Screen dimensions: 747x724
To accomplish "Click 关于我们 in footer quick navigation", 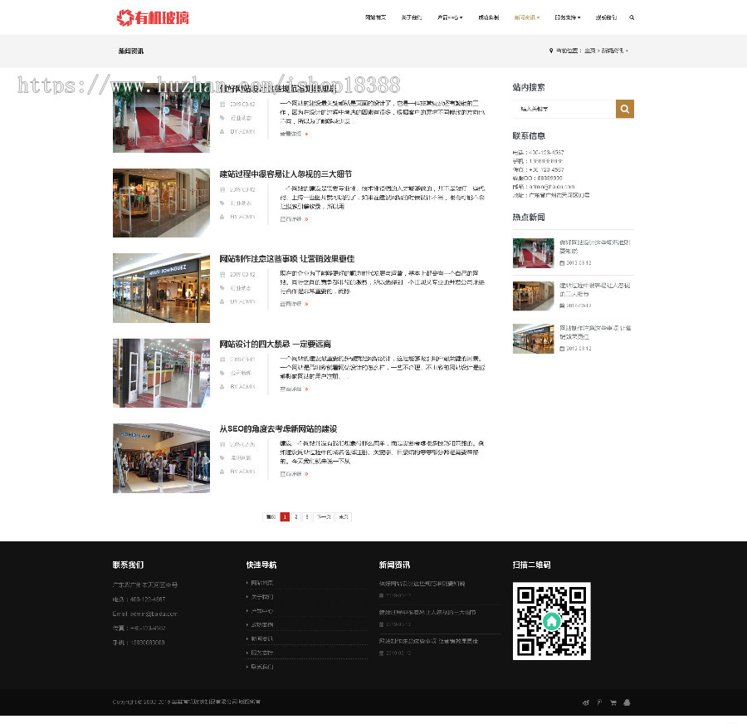I will 262,597.
